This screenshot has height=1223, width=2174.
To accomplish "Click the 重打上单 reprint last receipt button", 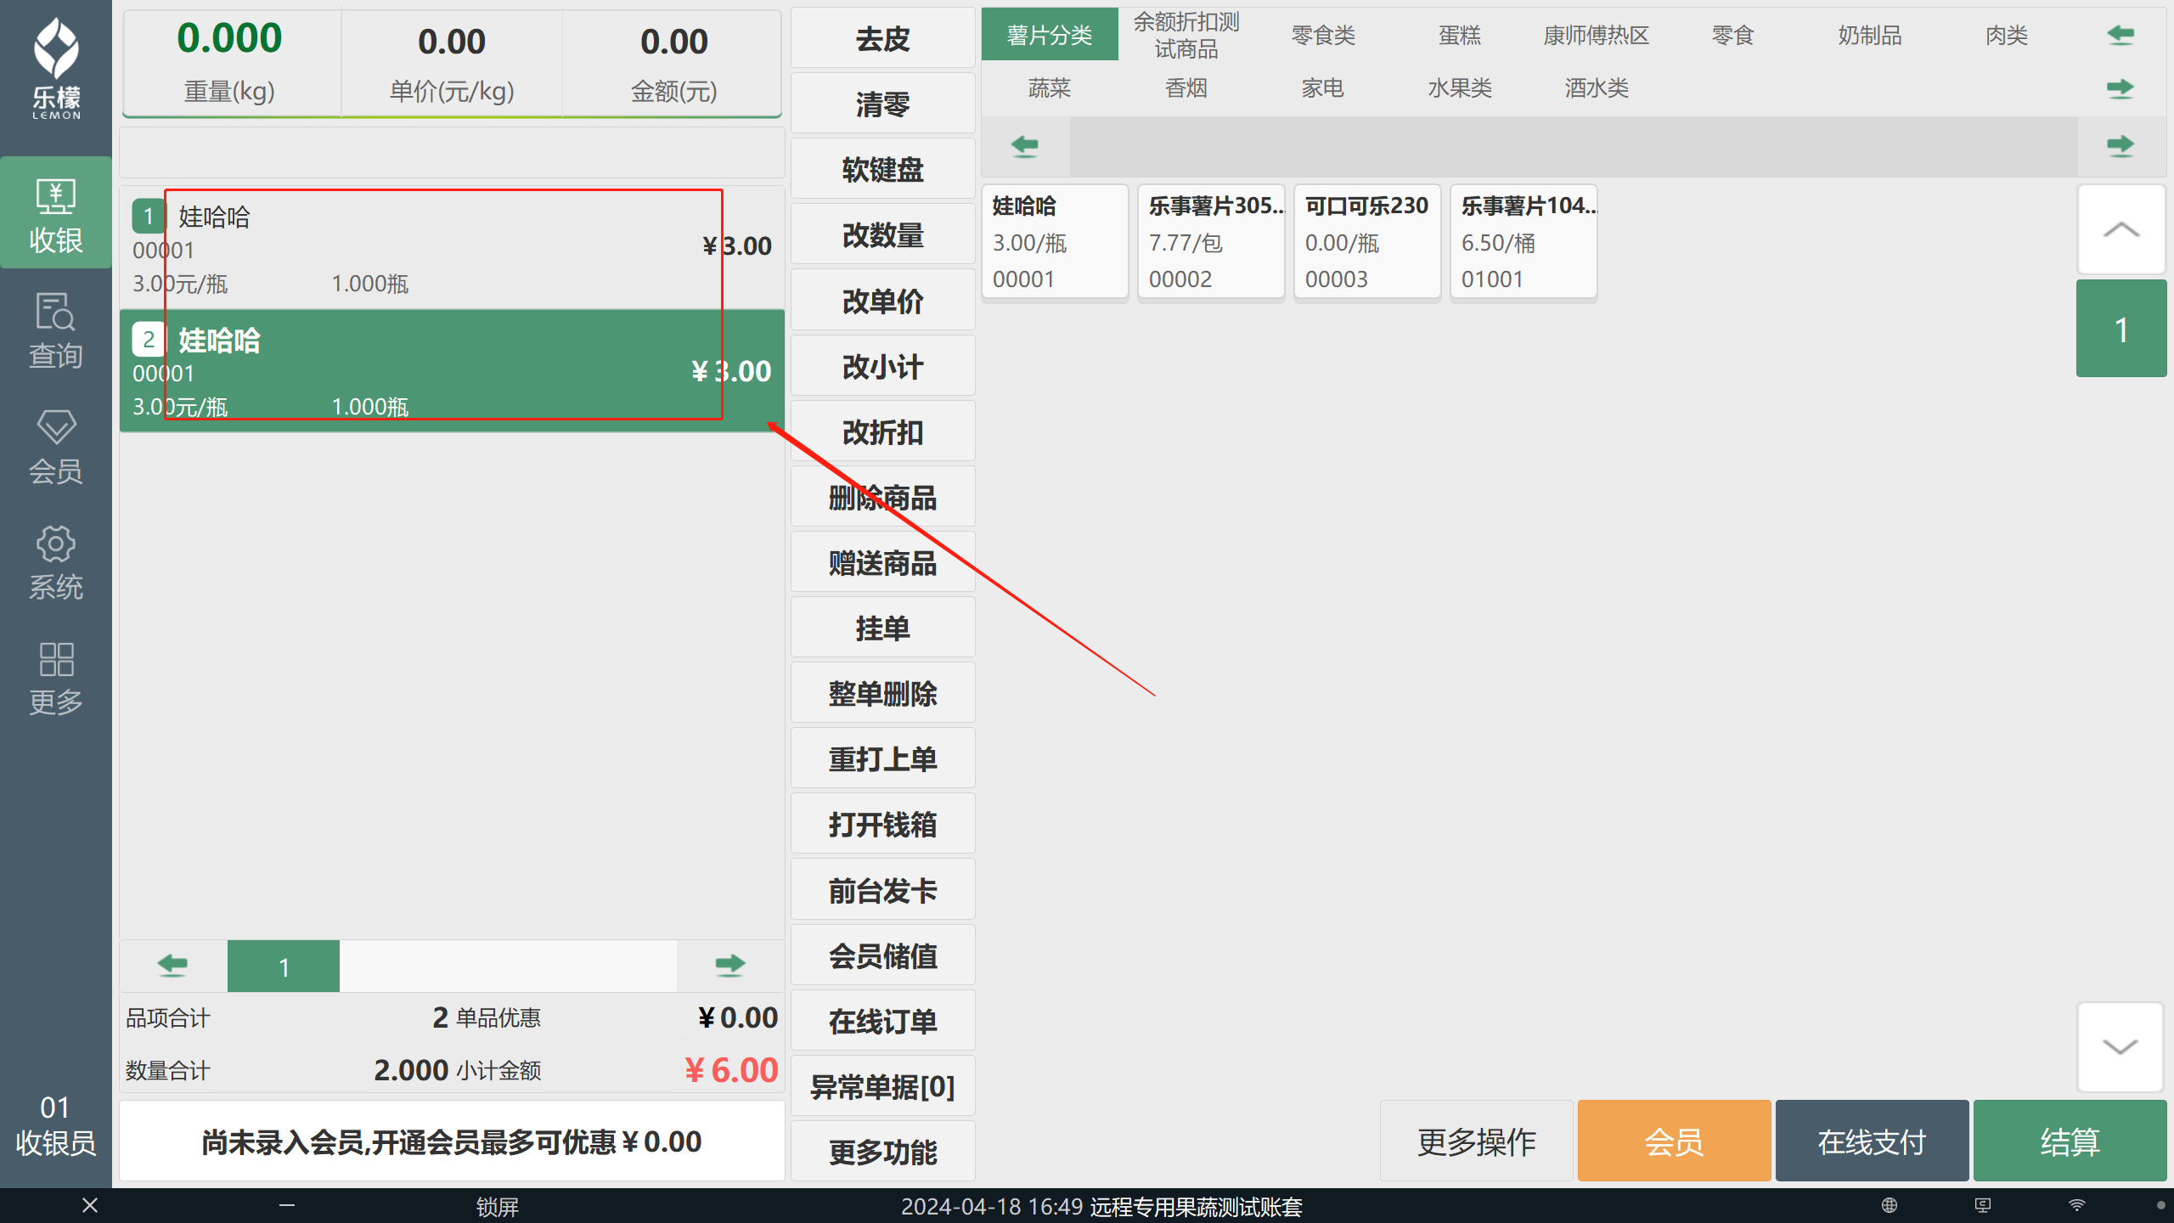I will (883, 758).
